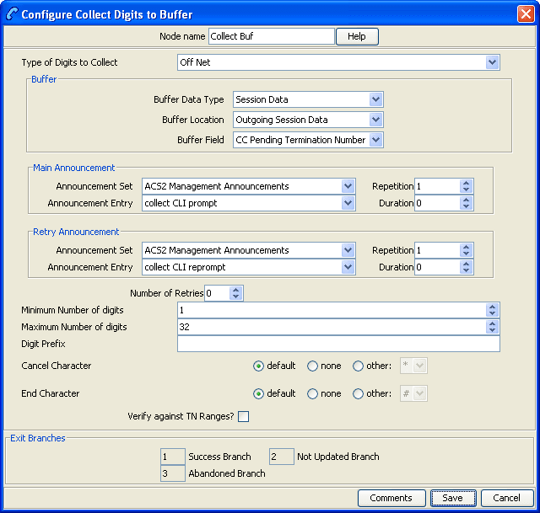The image size is (540, 513).
Task: Decrease Main Announcement Duration value
Action: (467, 206)
